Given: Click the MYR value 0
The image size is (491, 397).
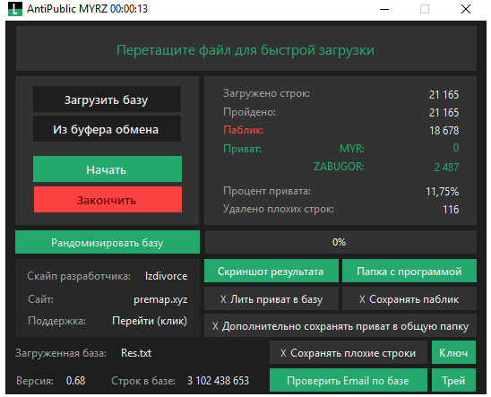Looking at the screenshot, I should point(456,148).
